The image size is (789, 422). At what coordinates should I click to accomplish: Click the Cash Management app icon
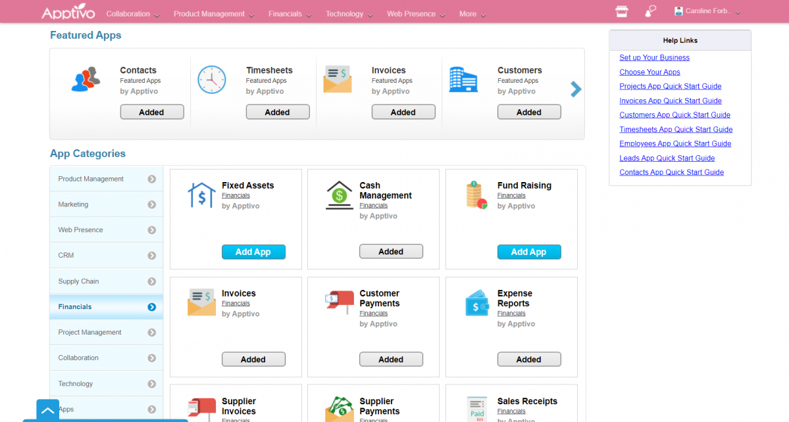(x=340, y=195)
